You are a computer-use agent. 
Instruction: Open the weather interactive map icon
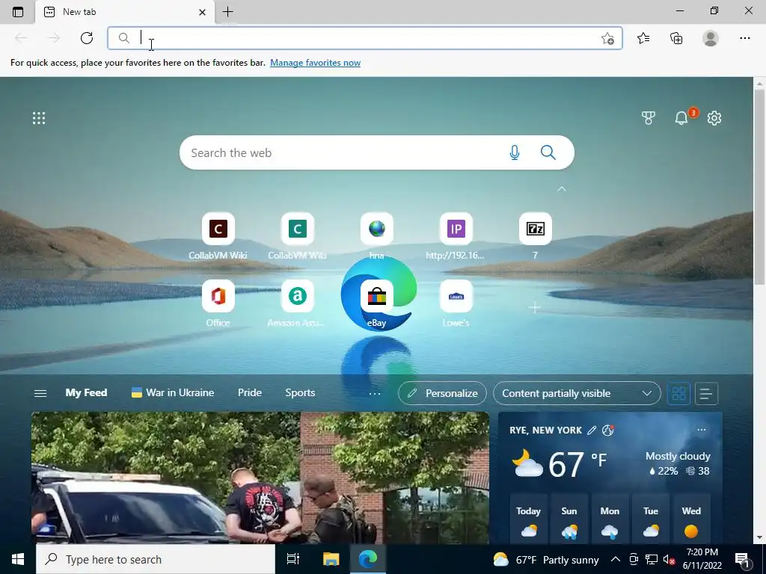(x=607, y=430)
